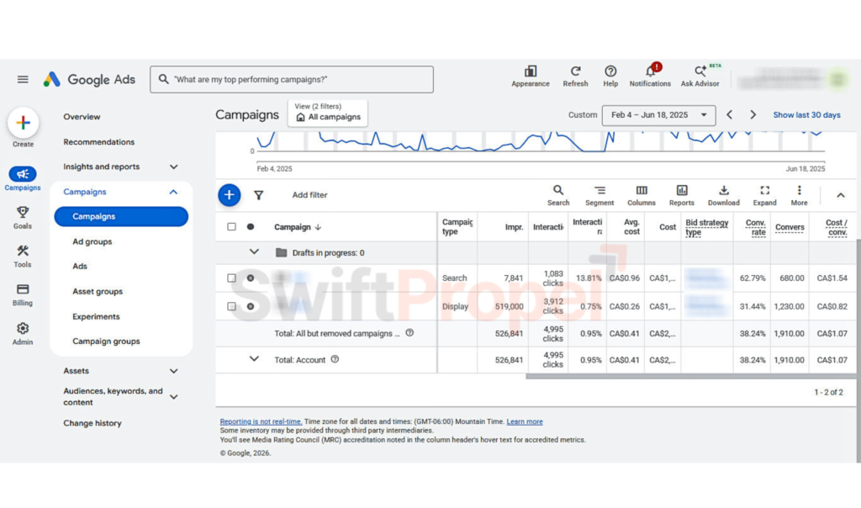Open Campaign groups in the sidebar
861x508 pixels.
tap(107, 341)
